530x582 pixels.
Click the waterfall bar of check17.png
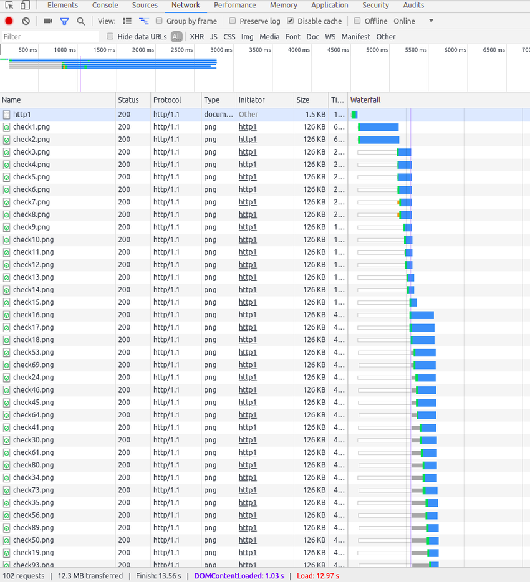click(x=422, y=328)
